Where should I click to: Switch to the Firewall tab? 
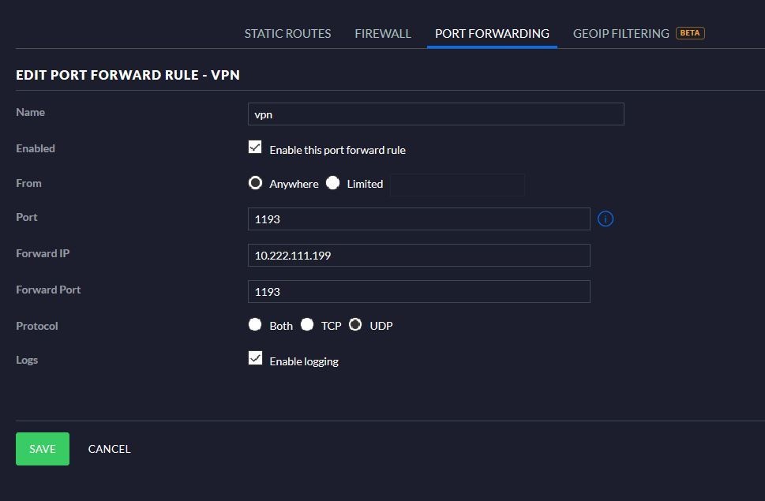point(383,34)
